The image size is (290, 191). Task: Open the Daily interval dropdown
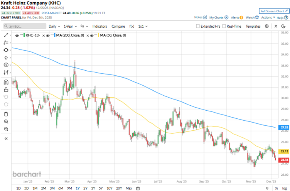point(54,26)
